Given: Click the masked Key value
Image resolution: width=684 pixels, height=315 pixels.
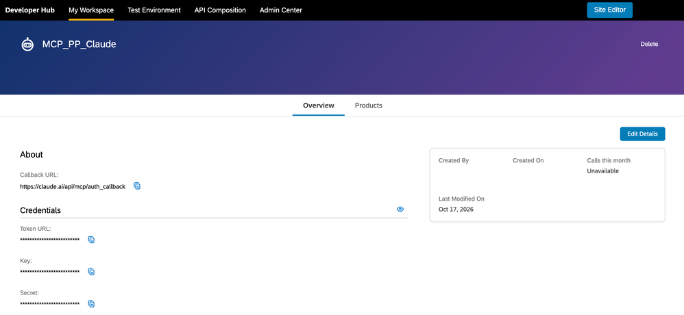Looking at the screenshot, I should pyautogui.click(x=50, y=273).
